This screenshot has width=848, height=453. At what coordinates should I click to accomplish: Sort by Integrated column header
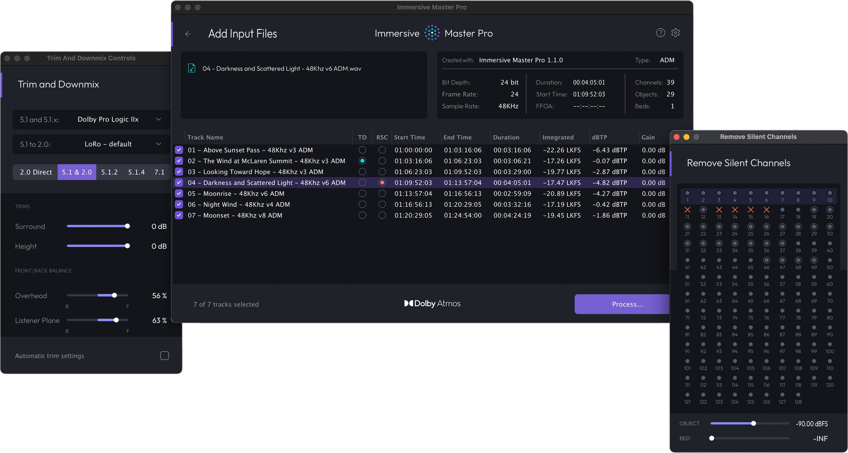tap(558, 137)
